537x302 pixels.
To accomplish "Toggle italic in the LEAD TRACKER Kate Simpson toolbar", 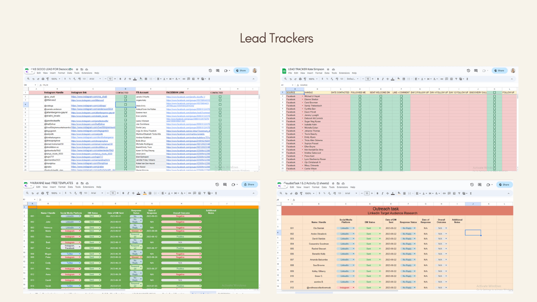I will point(383,79).
